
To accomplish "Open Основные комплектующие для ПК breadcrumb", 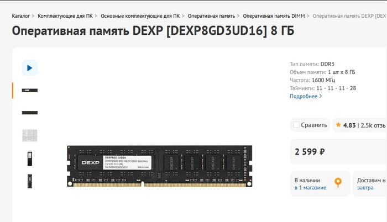I will 140,16.
